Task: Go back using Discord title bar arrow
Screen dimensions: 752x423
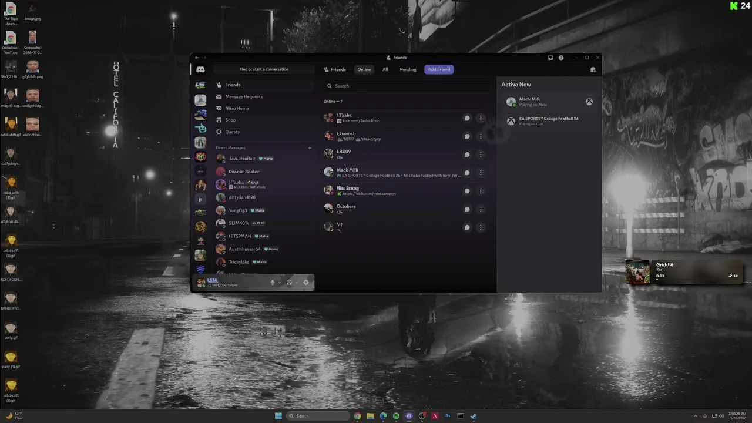Action: 197,58
